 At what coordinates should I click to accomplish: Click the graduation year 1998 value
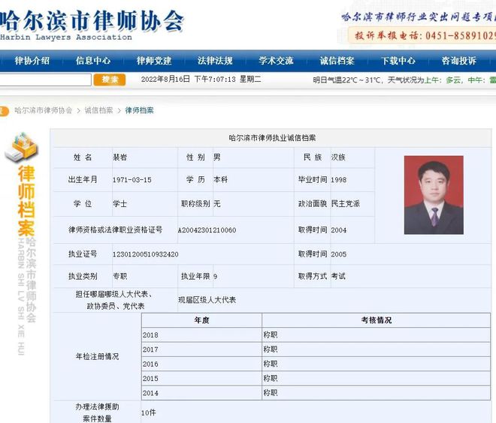point(338,180)
